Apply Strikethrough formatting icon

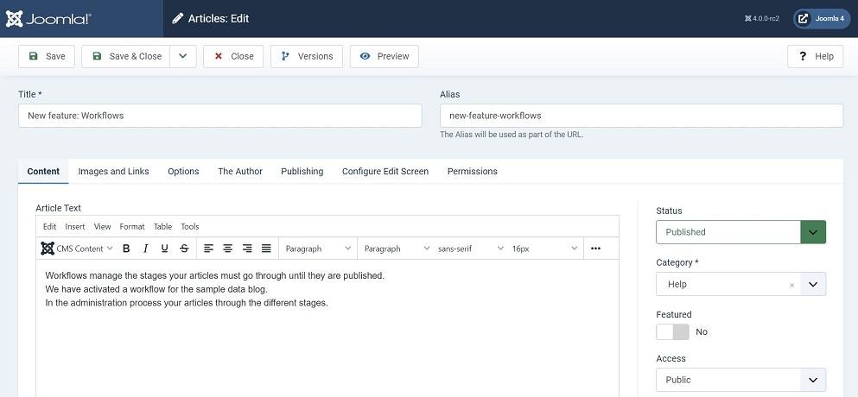tap(184, 249)
